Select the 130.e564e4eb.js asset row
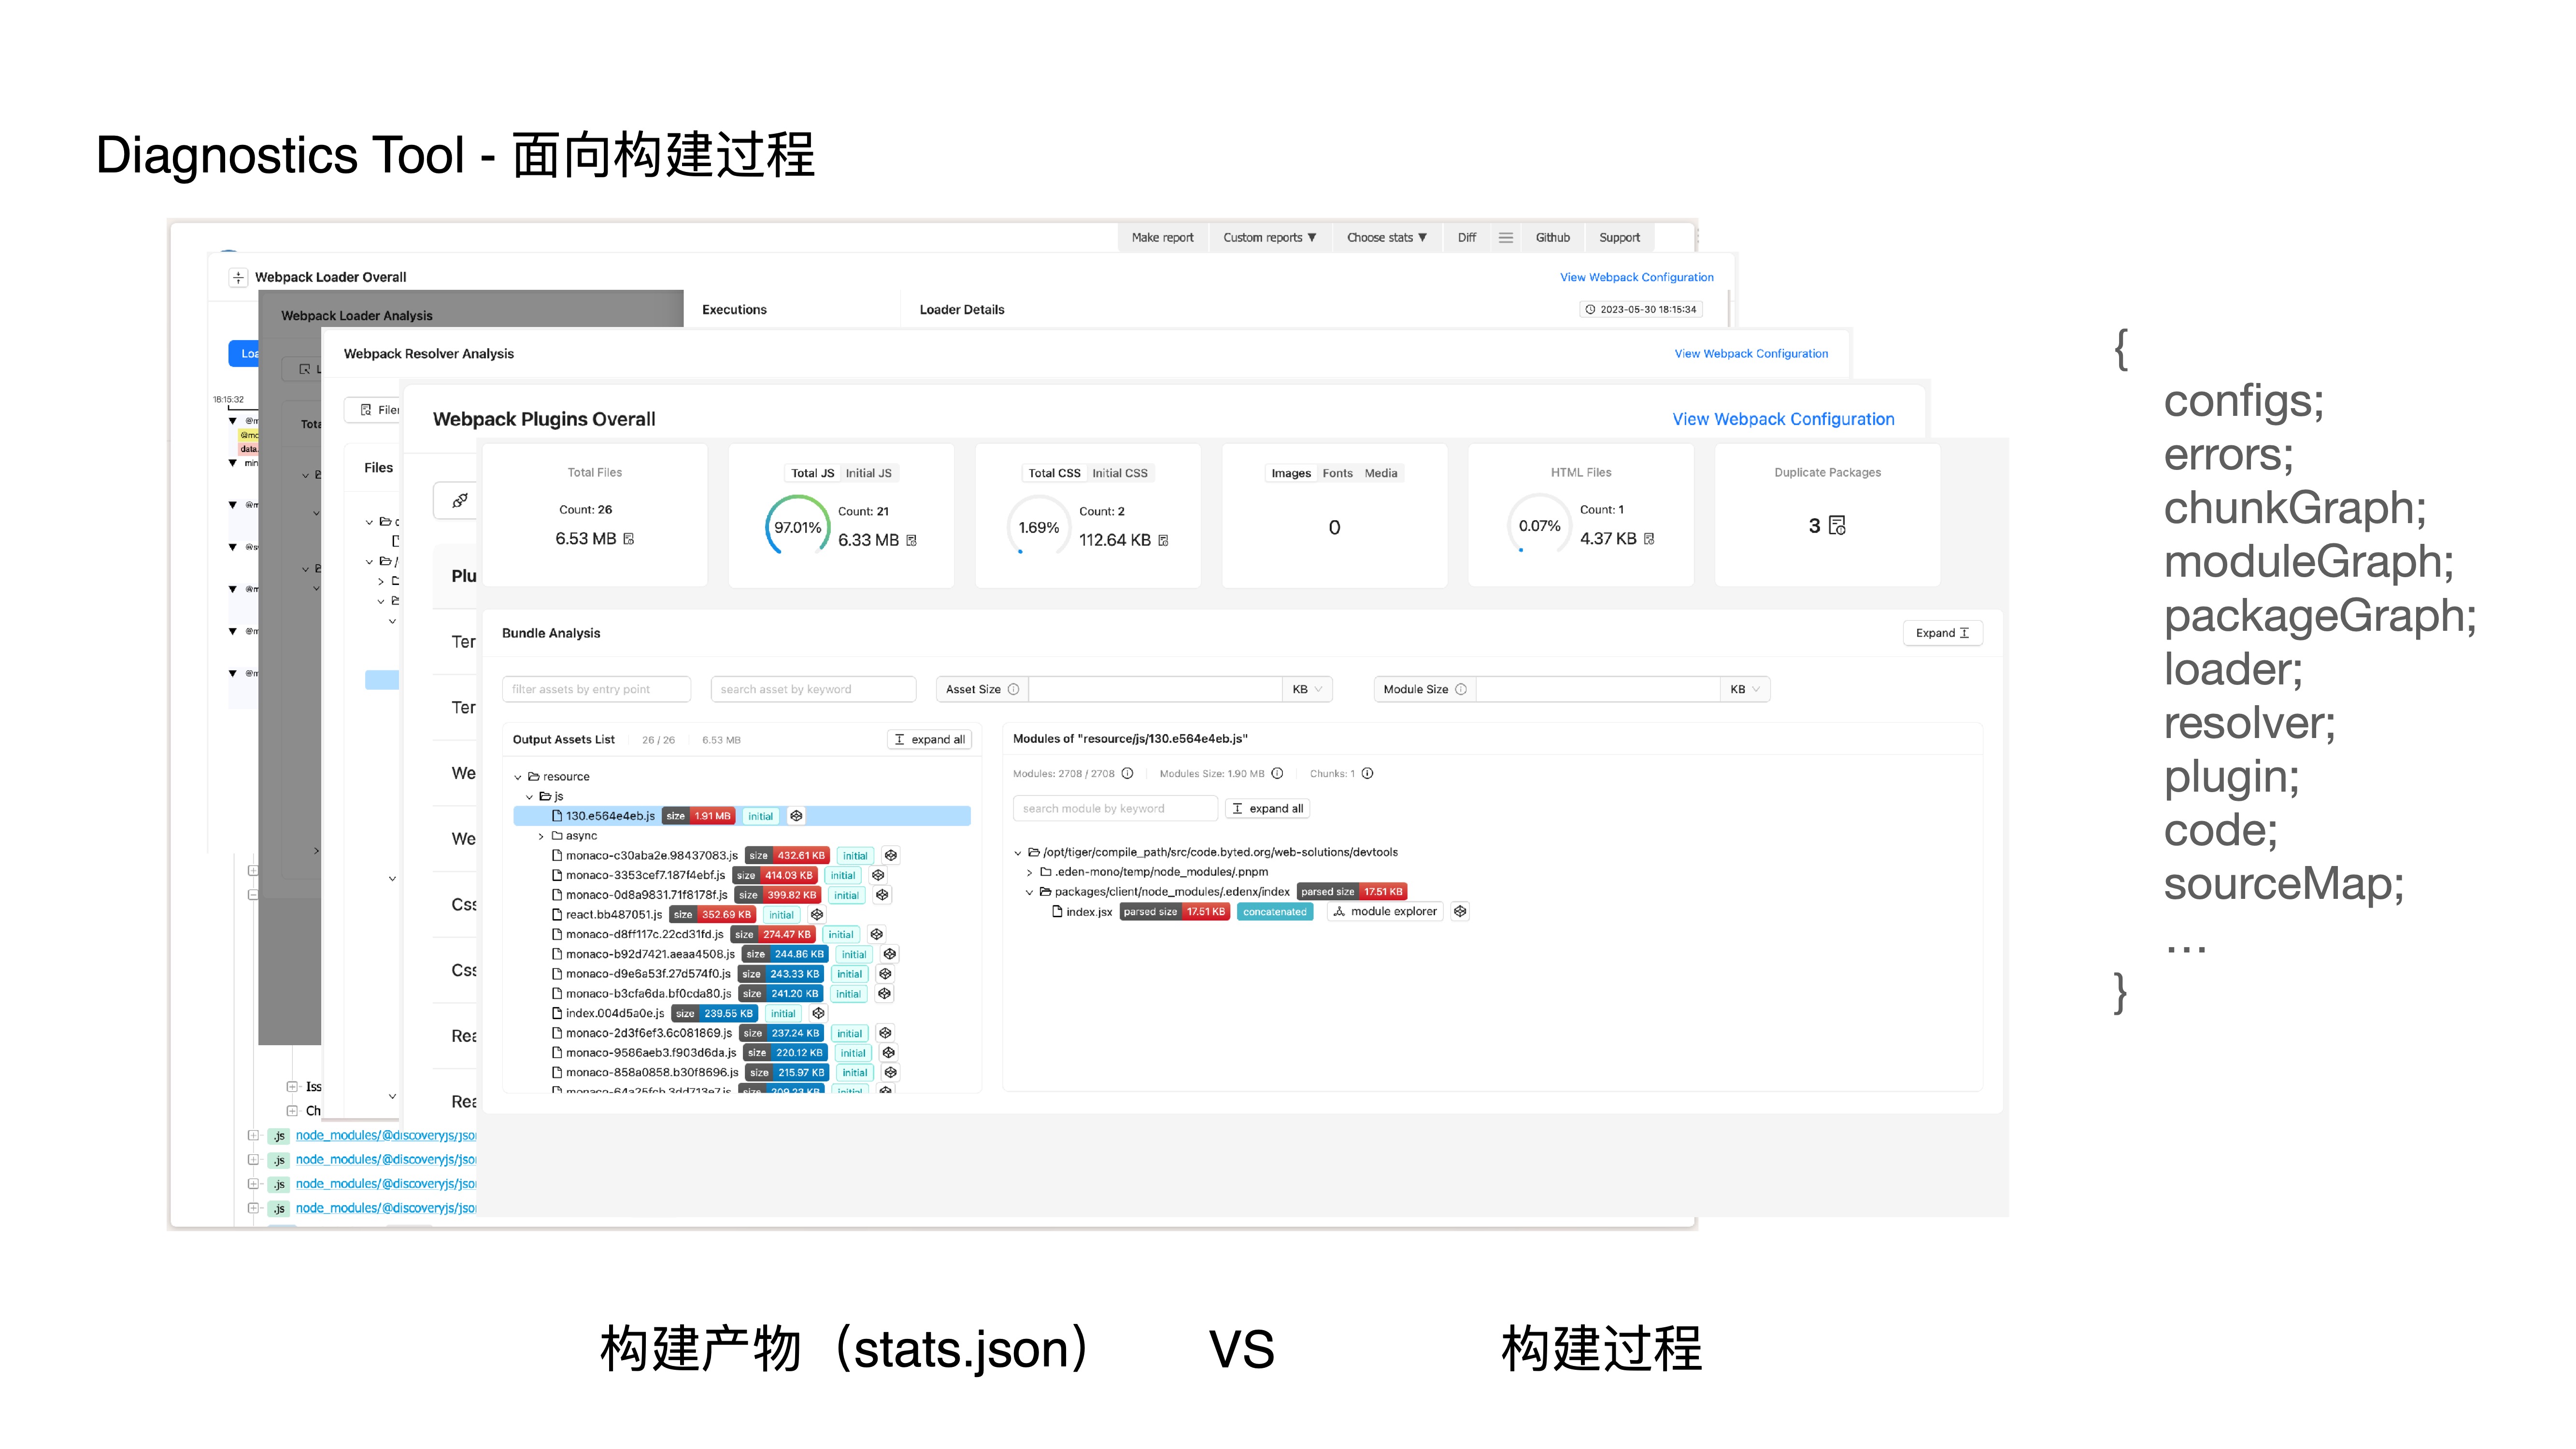The width and height of the screenshot is (2576, 1449). (x=742, y=816)
